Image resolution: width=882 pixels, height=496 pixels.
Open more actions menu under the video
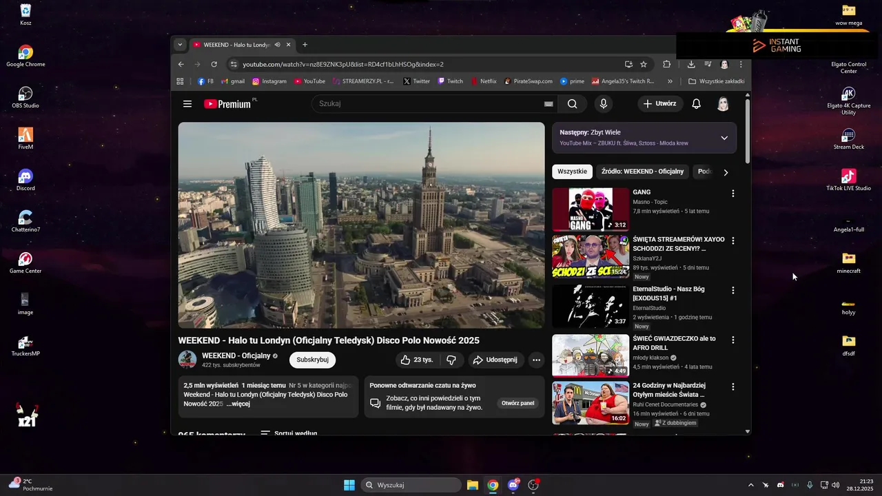pyautogui.click(x=536, y=360)
